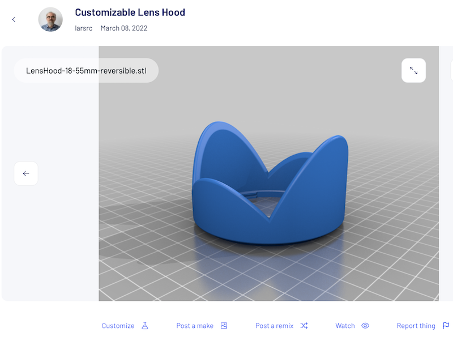Click the flag icon beside Report thing
Image resolution: width=453 pixels, height=345 pixels.
click(x=446, y=326)
